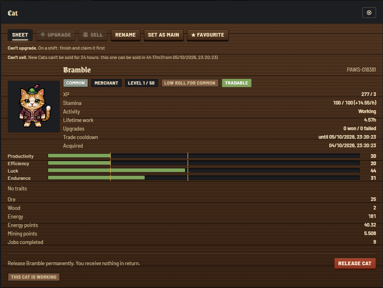383x288 pixels.
Task: Click the Tradable badge
Action: pyautogui.click(x=236, y=83)
